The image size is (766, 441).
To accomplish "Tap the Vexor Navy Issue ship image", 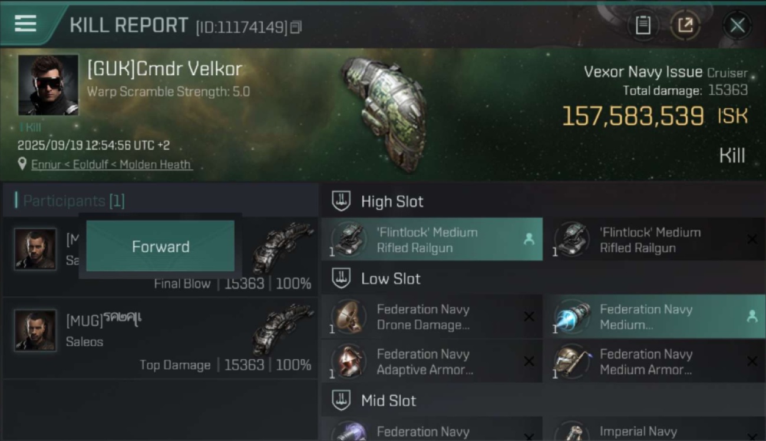I will [383, 112].
